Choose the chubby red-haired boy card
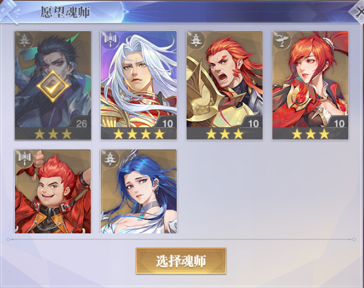The width and height of the screenshot is (364, 288). (x=53, y=191)
